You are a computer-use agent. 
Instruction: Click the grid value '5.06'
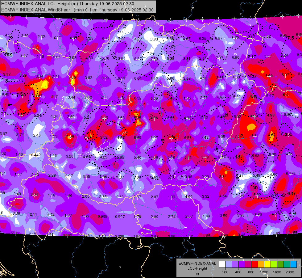coord(171,78)
